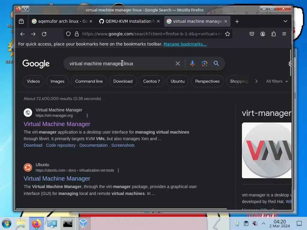Apply the Command line filter chip
This screenshot has height=230, width=307.
pos(89,81)
